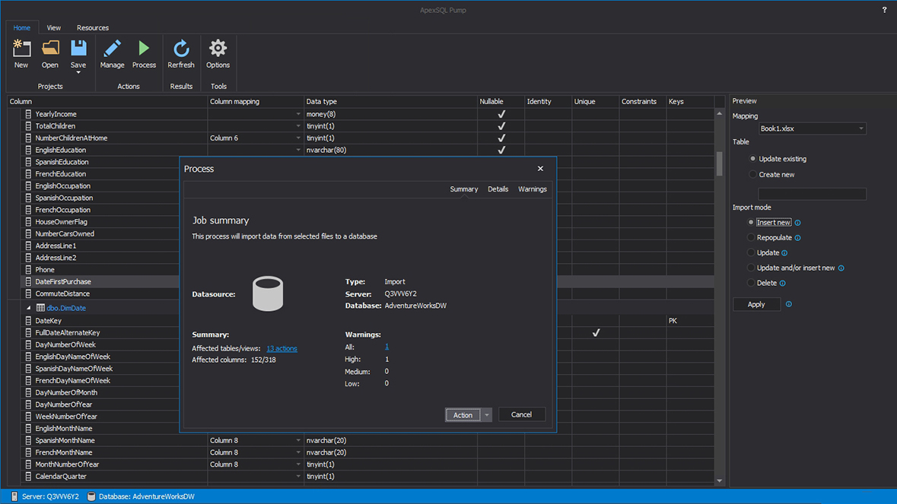Open the Manage action
Image resolution: width=897 pixels, height=504 pixels.
[112, 53]
